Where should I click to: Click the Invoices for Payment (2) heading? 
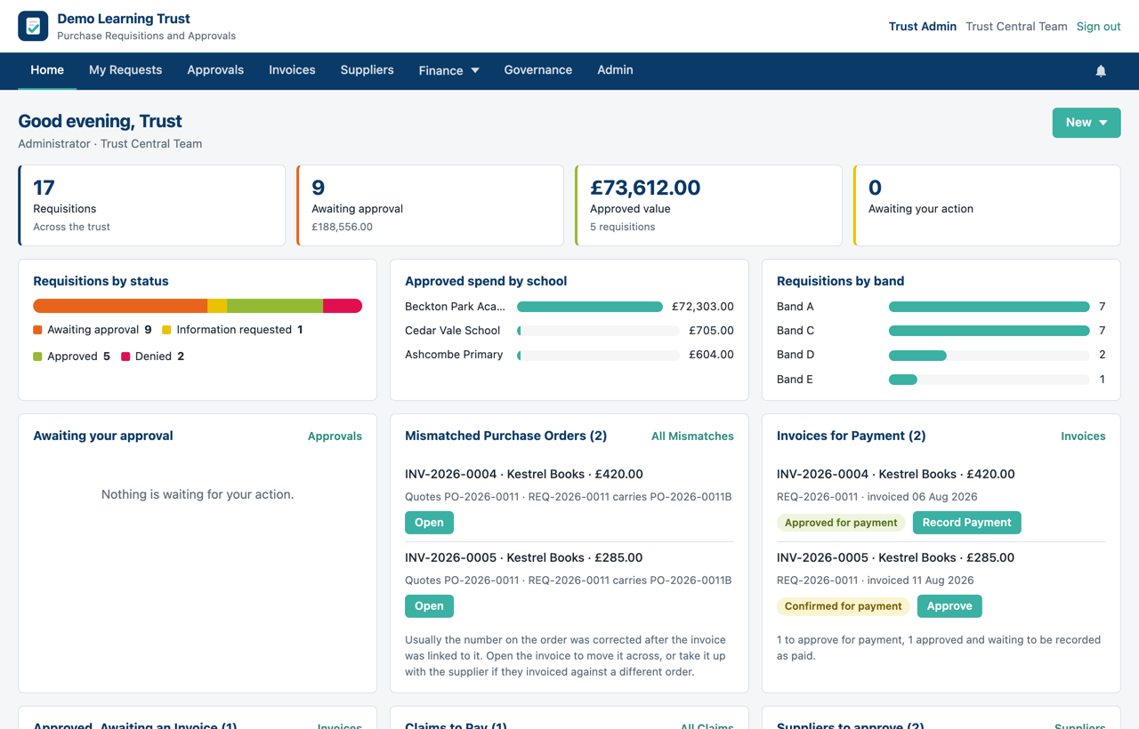coord(852,436)
